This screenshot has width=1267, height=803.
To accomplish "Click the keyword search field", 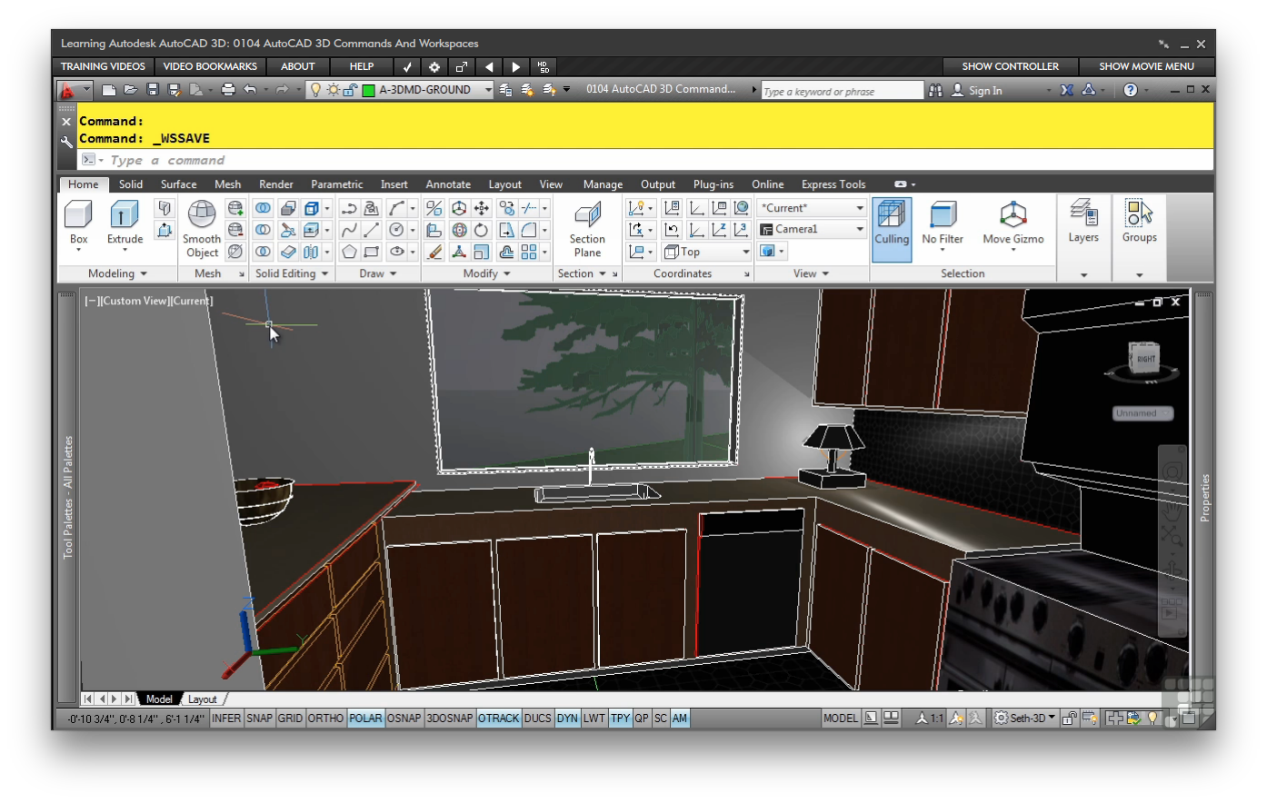I will [x=842, y=91].
